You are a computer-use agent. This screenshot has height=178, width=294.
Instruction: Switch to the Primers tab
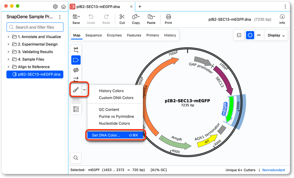(153, 35)
